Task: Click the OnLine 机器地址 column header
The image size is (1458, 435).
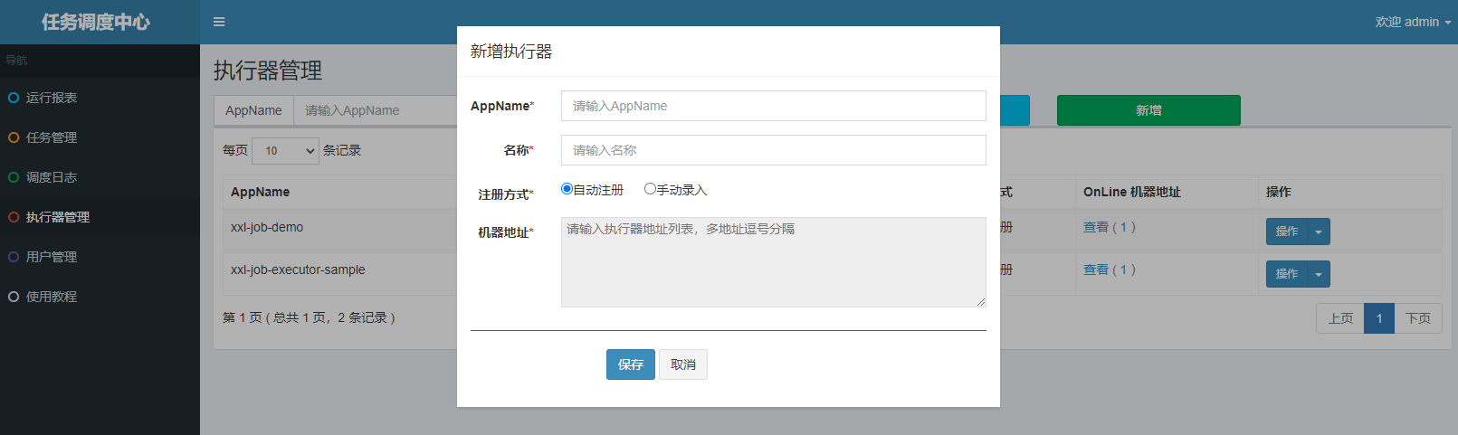Action: tap(1167, 192)
